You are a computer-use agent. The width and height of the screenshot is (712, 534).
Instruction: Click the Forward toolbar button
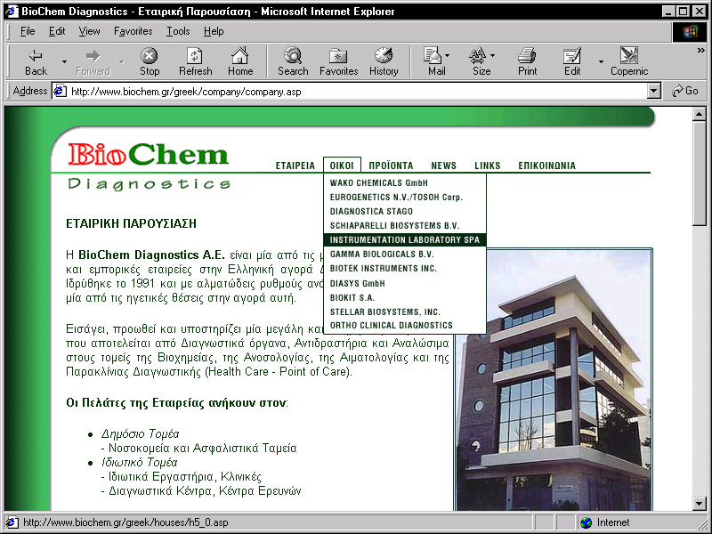pyautogui.click(x=93, y=61)
